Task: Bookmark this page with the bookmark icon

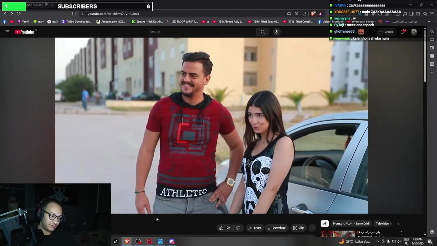Action: (x=74, y=14)
